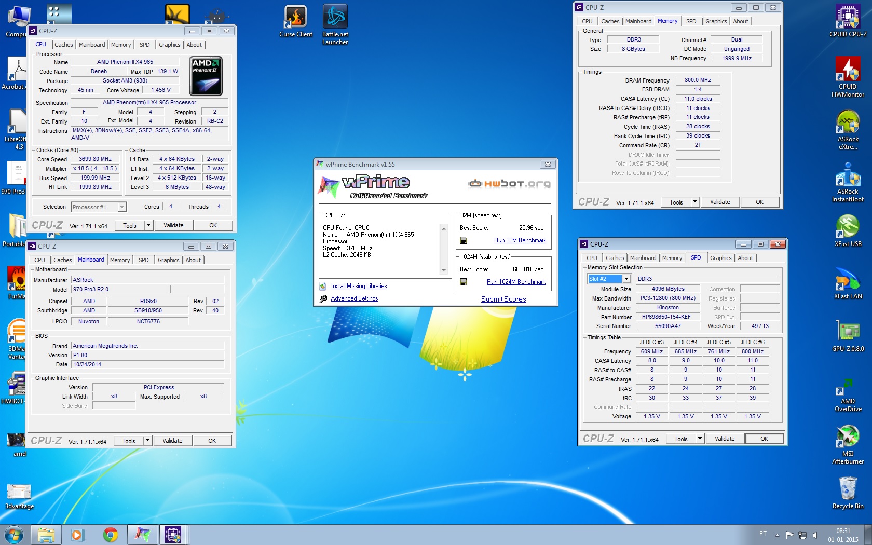
Task: Click the P1.80 BIOS version field
Action: [x=147, y=355]
